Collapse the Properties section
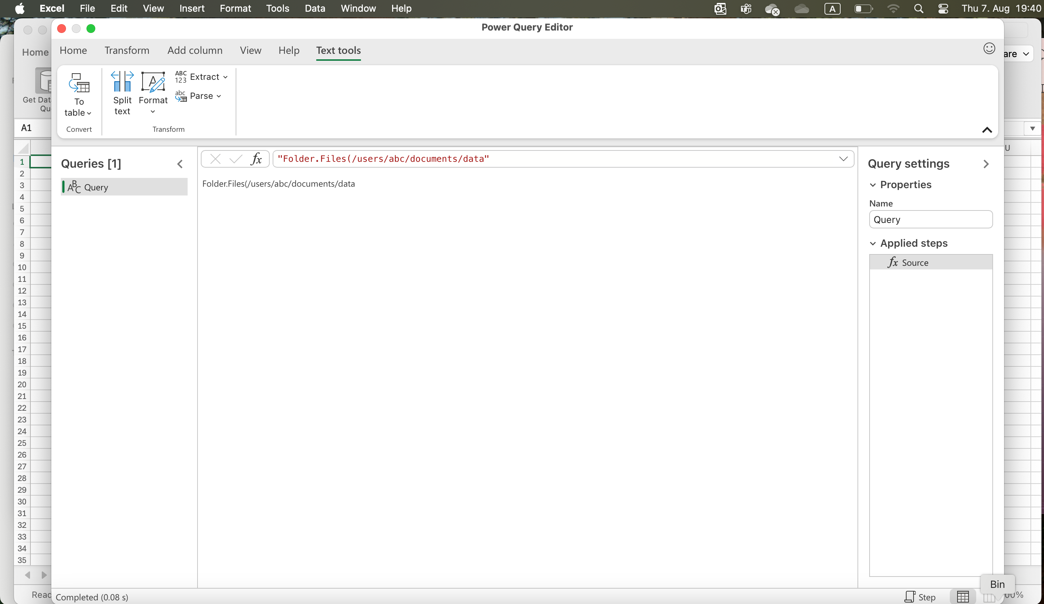Image resolution: width=1044 pixels, height=604 pixels. coord(873,185)
